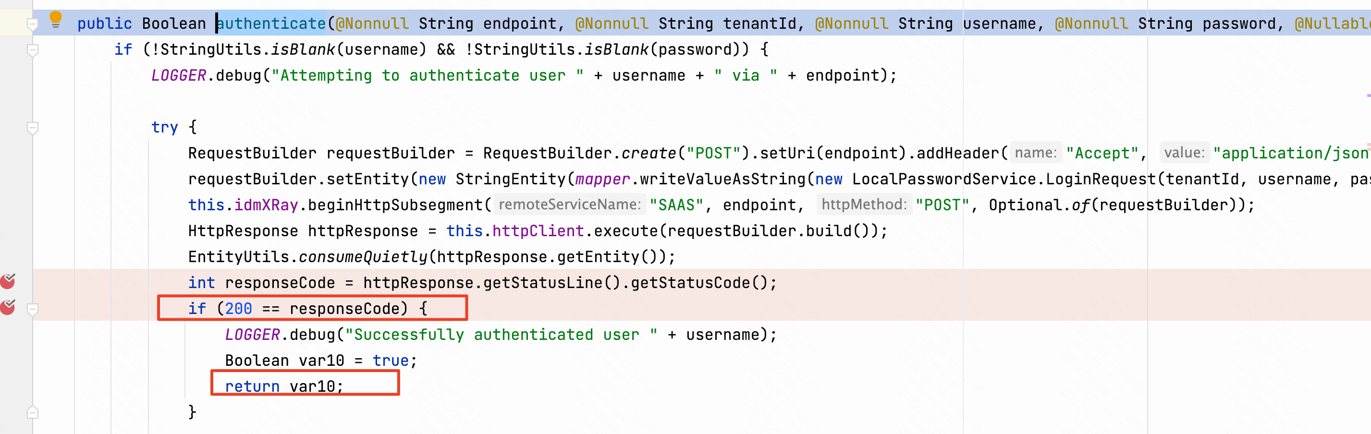This screenshot has width=1371, height=434.
Task: Click fold end marker at closing brace
Action: point(33,412)
